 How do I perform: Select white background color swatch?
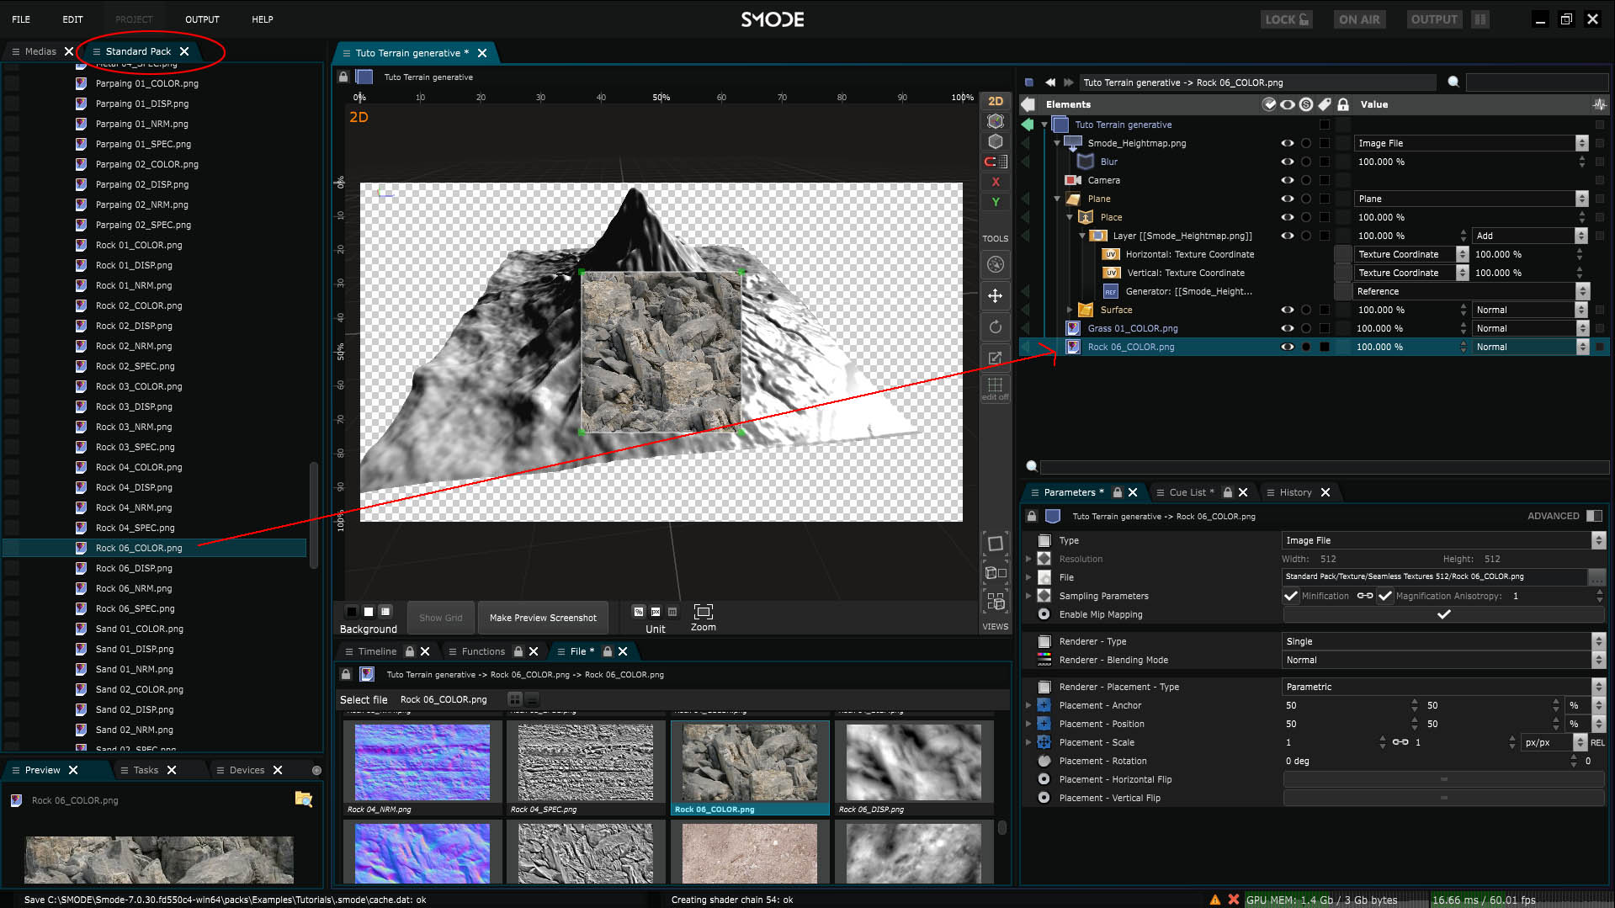368,612
